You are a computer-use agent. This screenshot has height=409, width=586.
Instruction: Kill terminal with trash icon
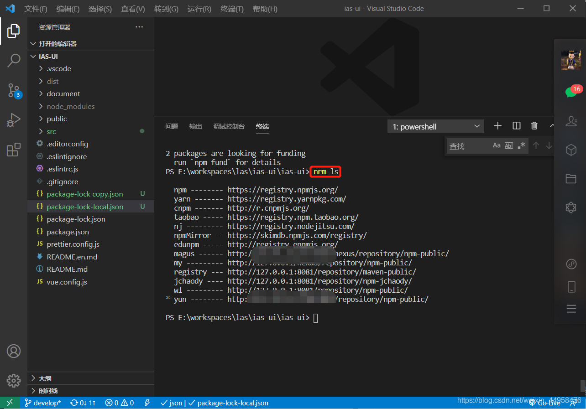[534, 126]
